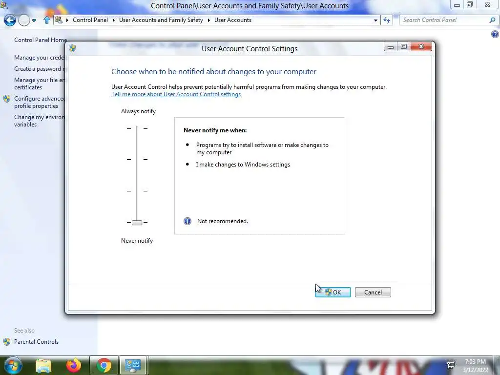Click the UAC slider thumb at Never notify
Image resolution: width=500 pixels, height=375 pixels.
tap(137, 223)
